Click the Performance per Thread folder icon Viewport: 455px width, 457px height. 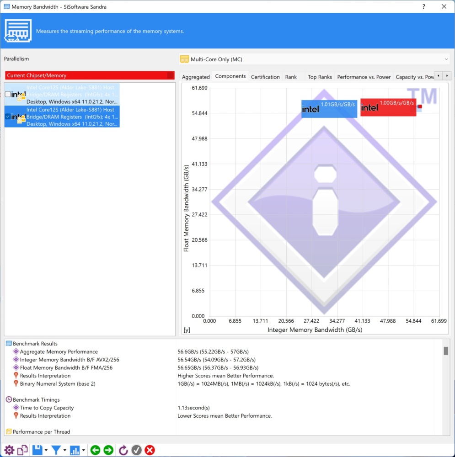pyautogui.click(x=9, y=432)
